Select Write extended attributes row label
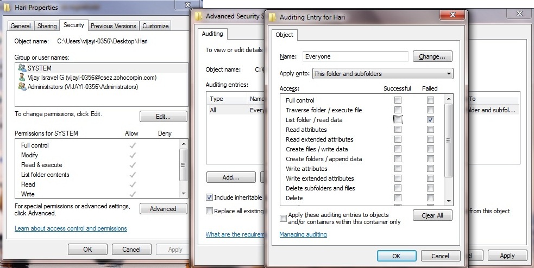534x268 pixels. click(320, 178)
